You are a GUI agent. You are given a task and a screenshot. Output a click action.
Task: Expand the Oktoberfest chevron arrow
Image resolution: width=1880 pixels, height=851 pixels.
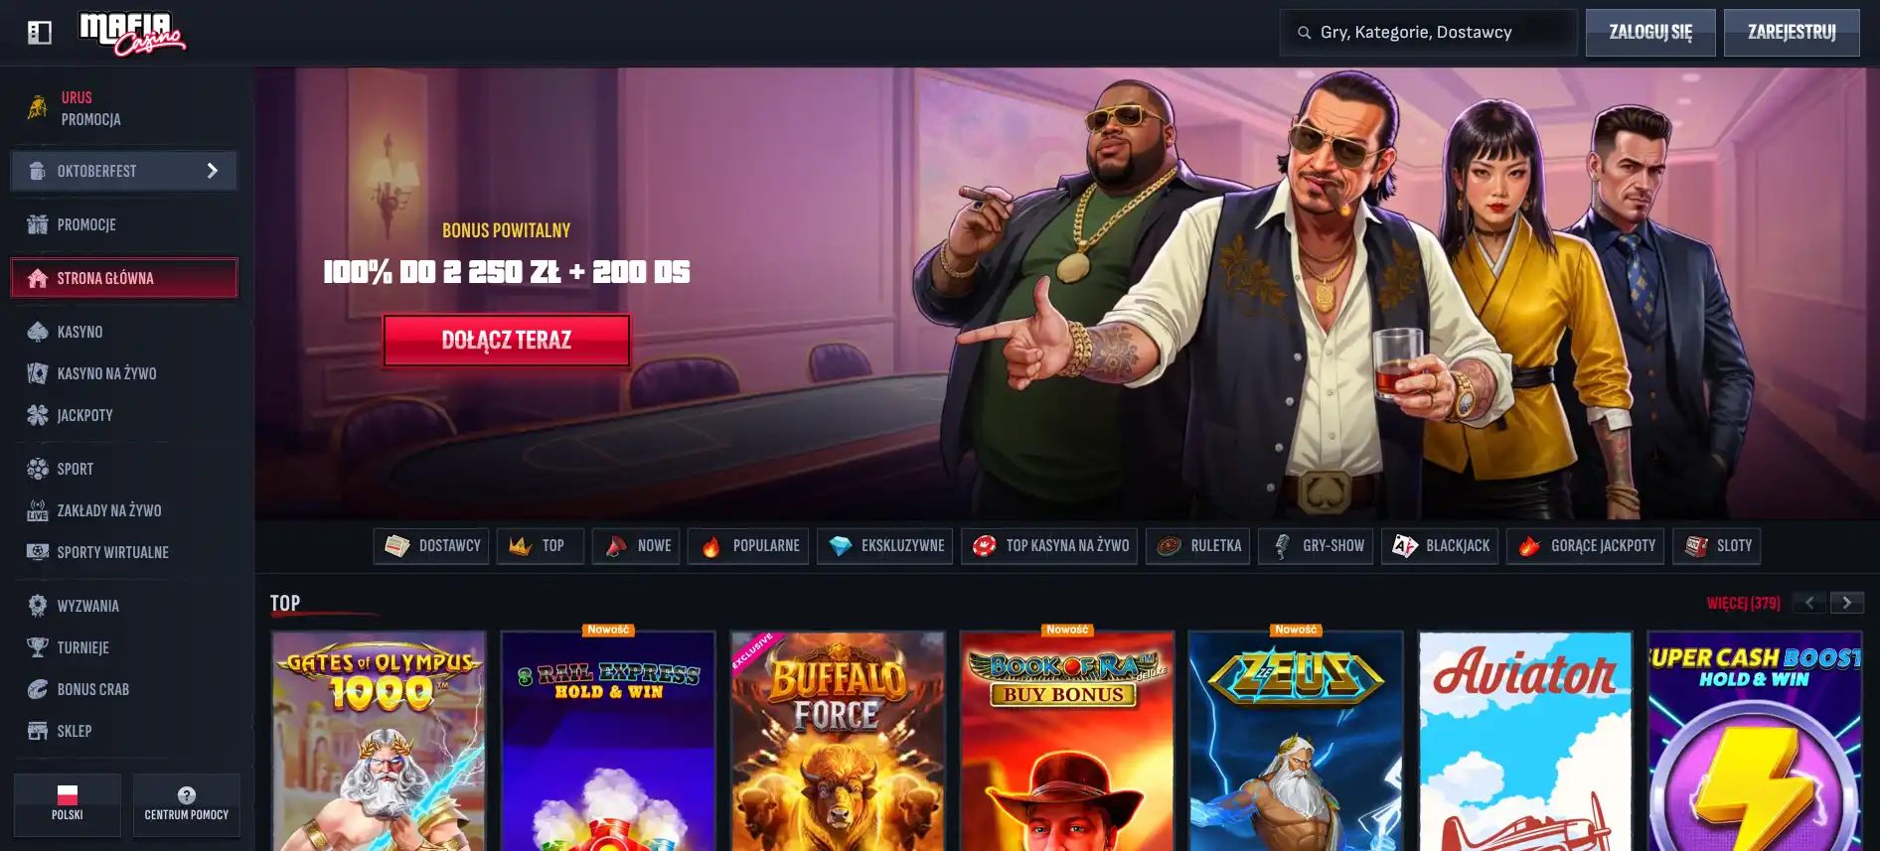[212, 171]
